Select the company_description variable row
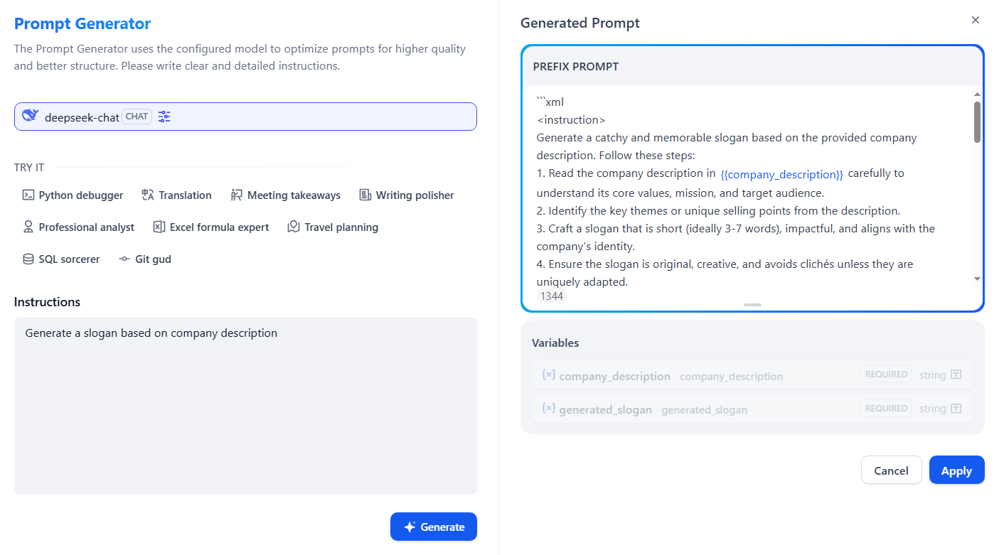 [x=752, y=375]
